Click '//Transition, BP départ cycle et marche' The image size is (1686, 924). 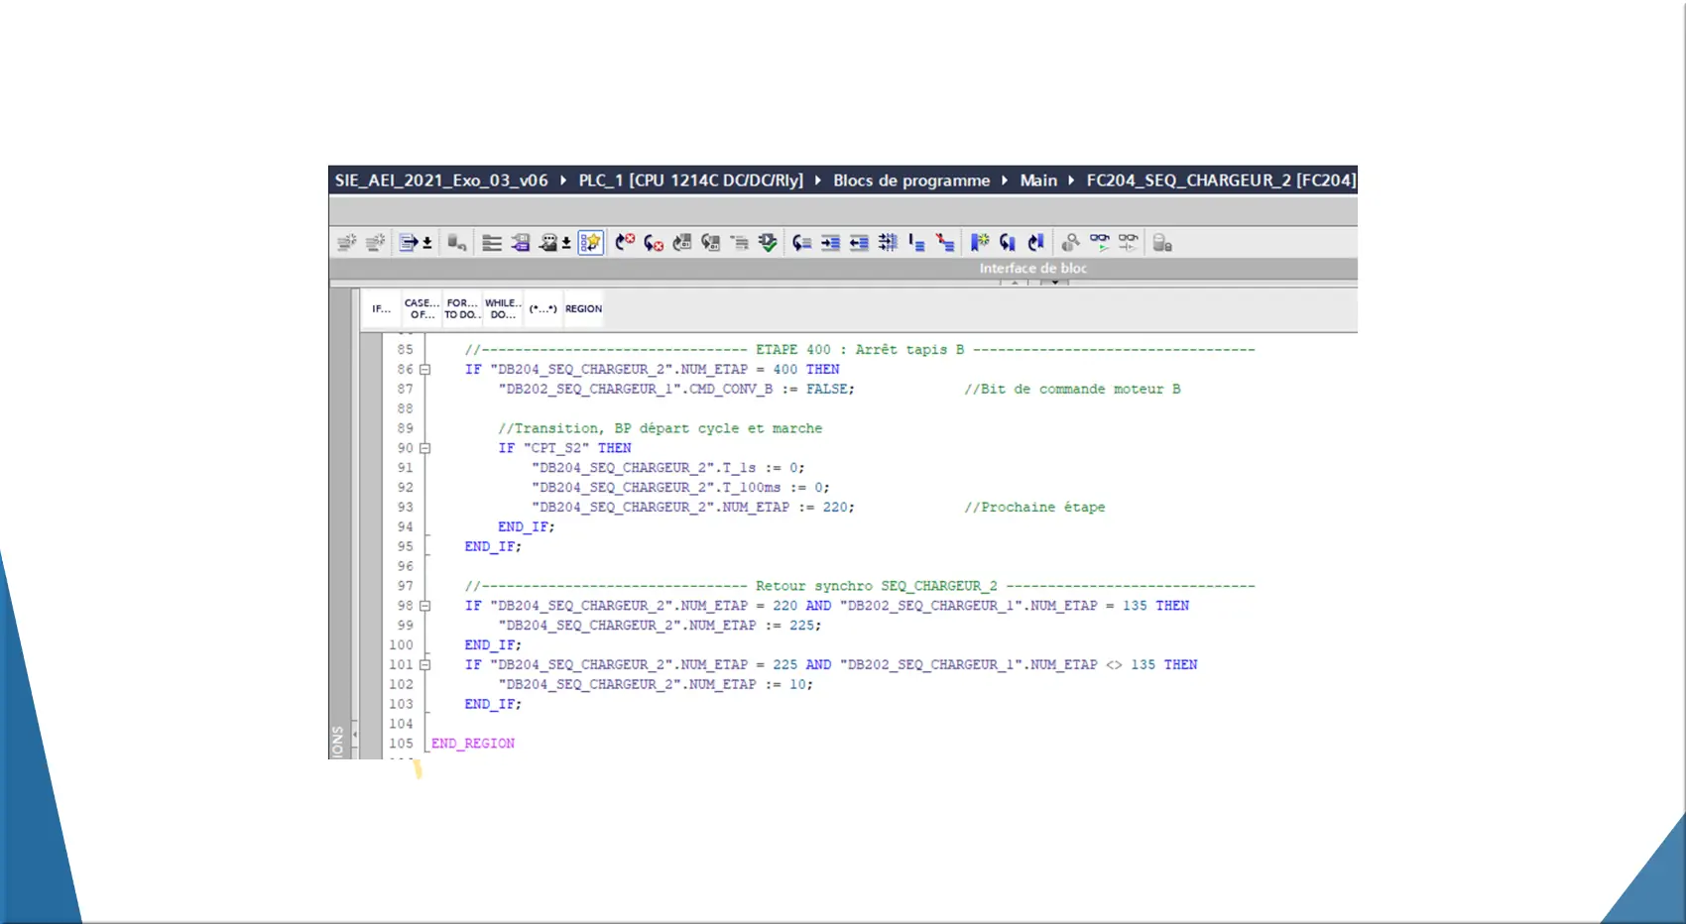click(x=660, y=428)
